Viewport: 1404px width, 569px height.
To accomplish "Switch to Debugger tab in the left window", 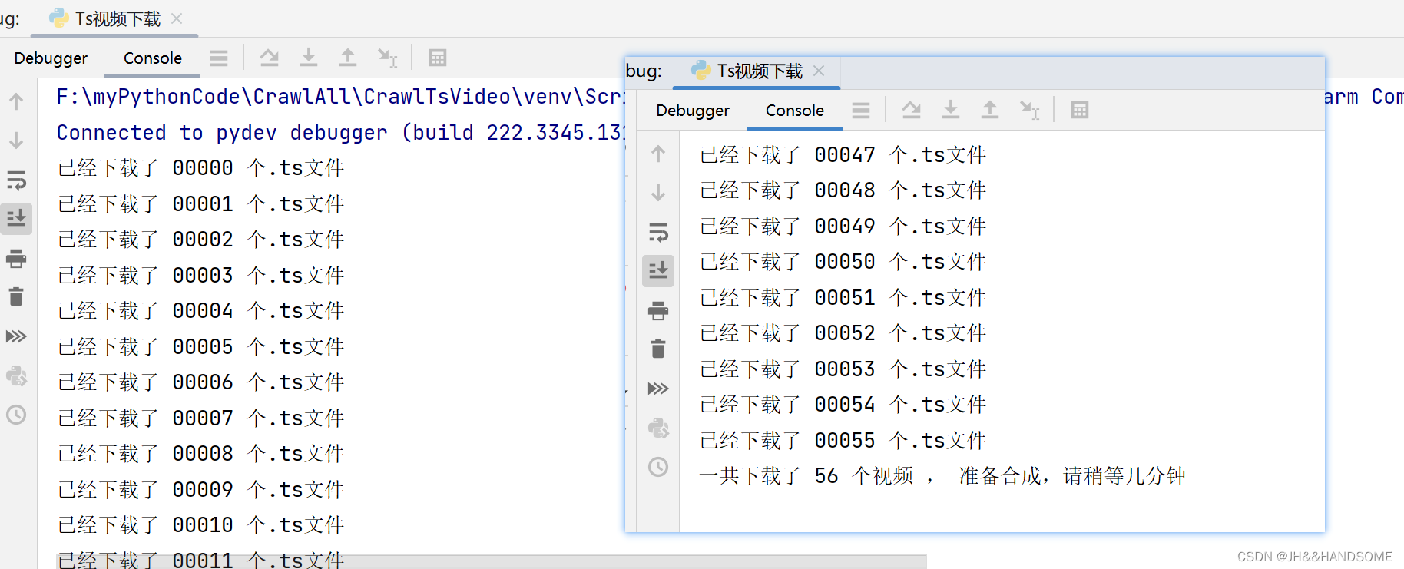I will tap(51, 58).
